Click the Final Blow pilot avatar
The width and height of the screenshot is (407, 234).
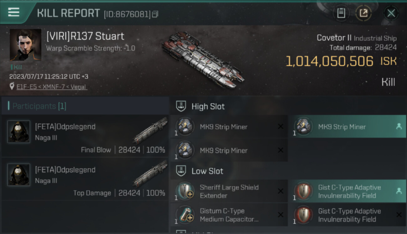pos(19,132)
